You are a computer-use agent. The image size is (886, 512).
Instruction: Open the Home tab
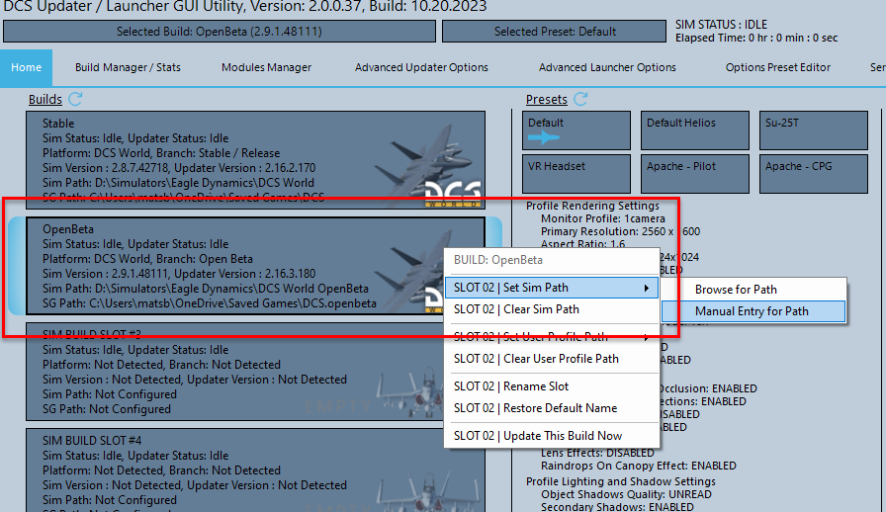tap(26, 68)
